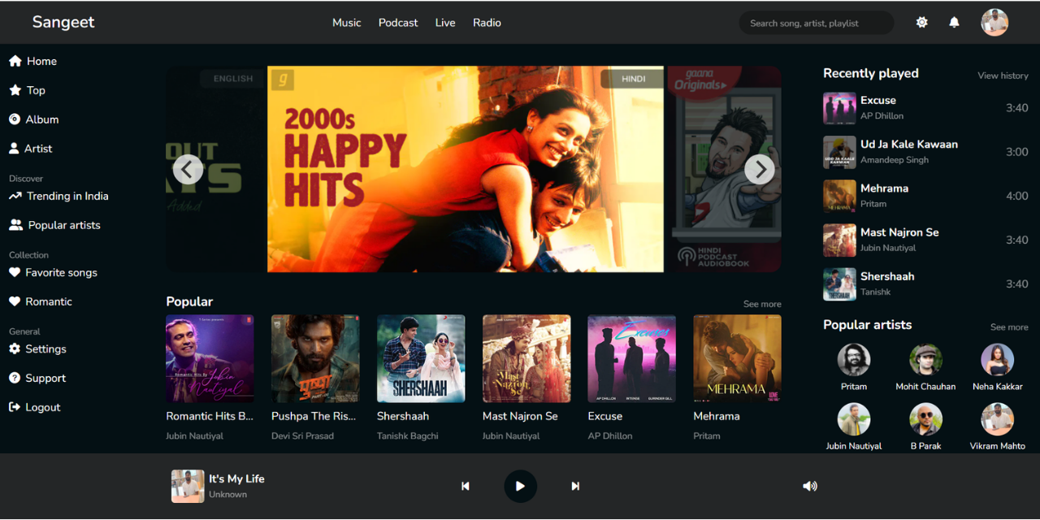The width and height of the screenshot is (1040, 520).
Task: Click the search song, artist, playlist field
Action: point(816,22)
